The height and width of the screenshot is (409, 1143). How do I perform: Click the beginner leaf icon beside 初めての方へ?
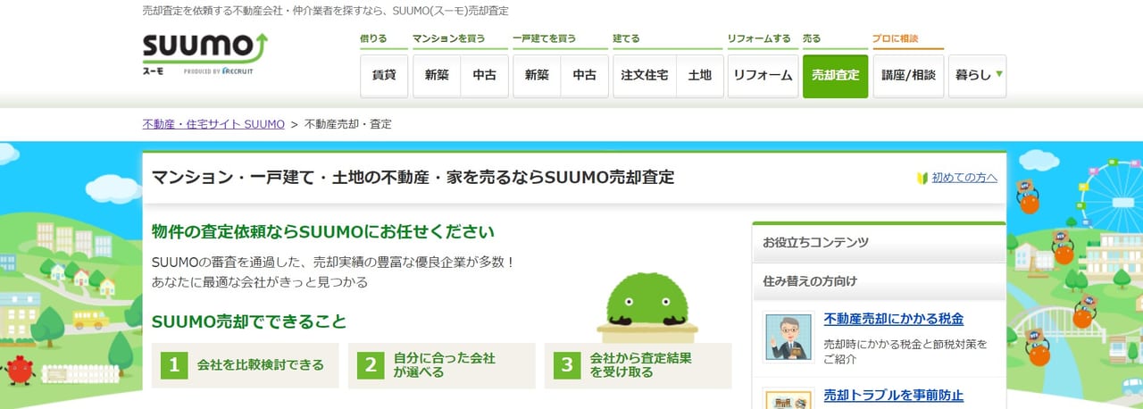[922, 178]
